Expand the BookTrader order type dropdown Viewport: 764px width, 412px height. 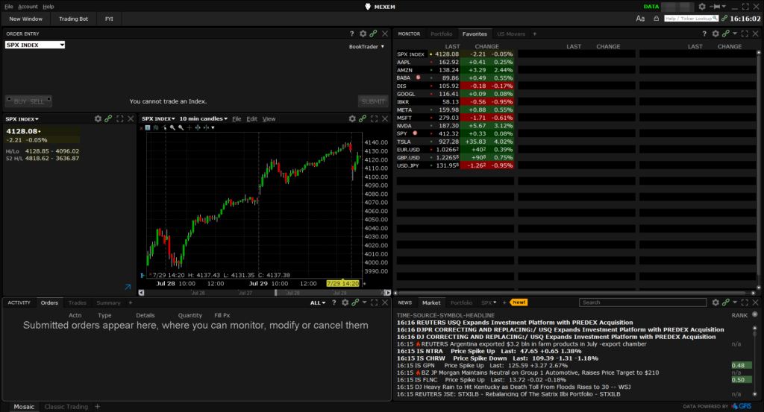tap(366, 46)
